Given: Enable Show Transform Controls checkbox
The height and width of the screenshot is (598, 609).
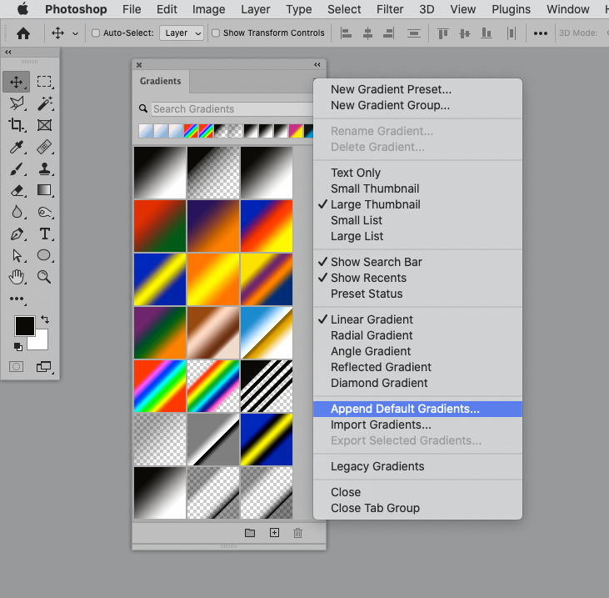Looking at the screenshot, I should pyautogui.click(x=216, y=33).
